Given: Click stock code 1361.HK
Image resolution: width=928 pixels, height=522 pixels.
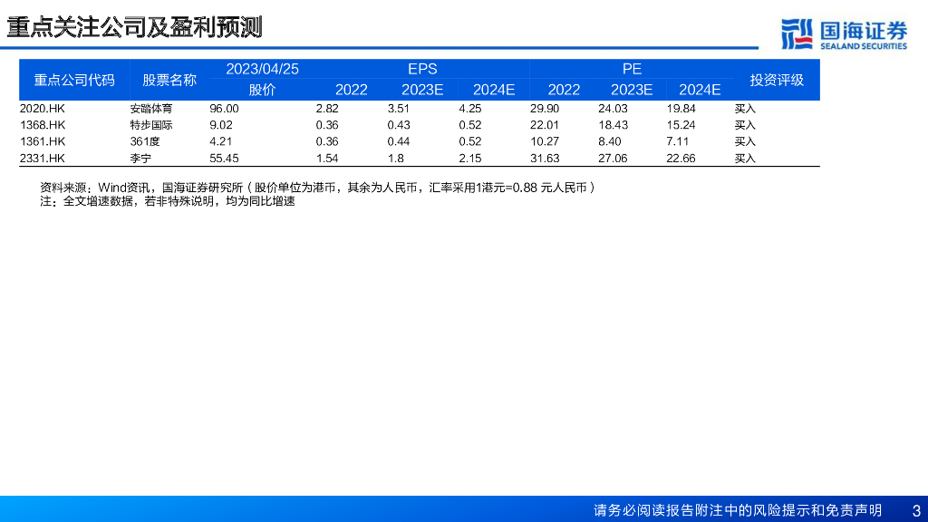Looking at the screenshot, I should click(x=42, y=142).
